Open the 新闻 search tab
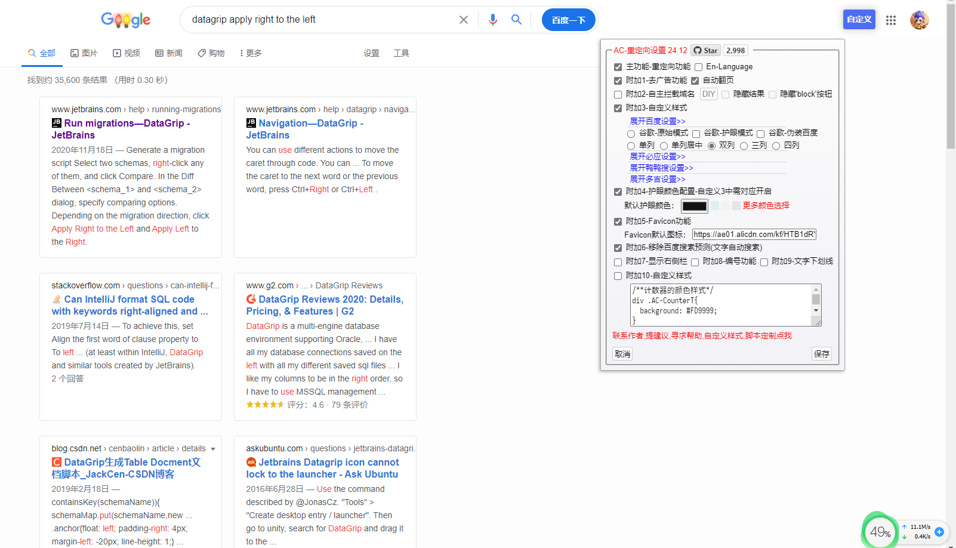This screenshot has width=956, height=548. 169,53
